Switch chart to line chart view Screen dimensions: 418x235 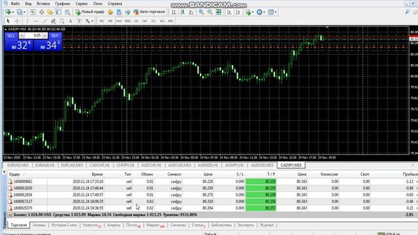(x=191, y=12)
